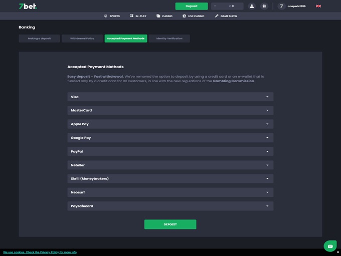Image resolution: width=341 pixels, height=256 pixels.
Task: Expand the Visa payment method
Action: (170, 97)
